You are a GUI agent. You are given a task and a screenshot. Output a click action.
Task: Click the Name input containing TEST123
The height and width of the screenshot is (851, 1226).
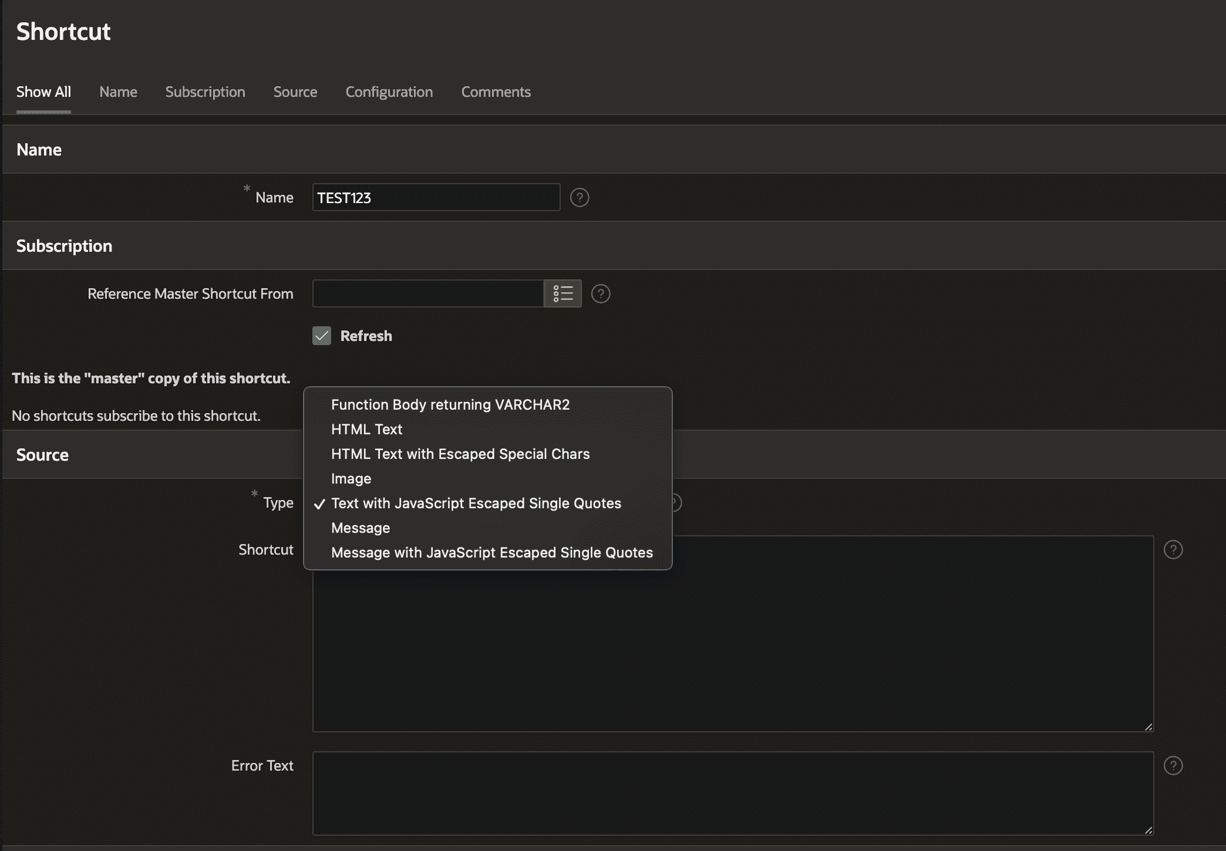click(436, 198)
